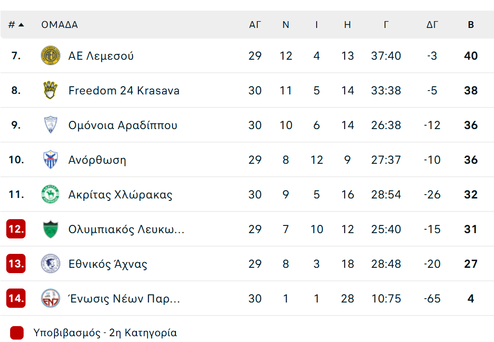The image size is (494, 342).
Task: Click the red position 12 badge
Action: click(x=16, y=229)
